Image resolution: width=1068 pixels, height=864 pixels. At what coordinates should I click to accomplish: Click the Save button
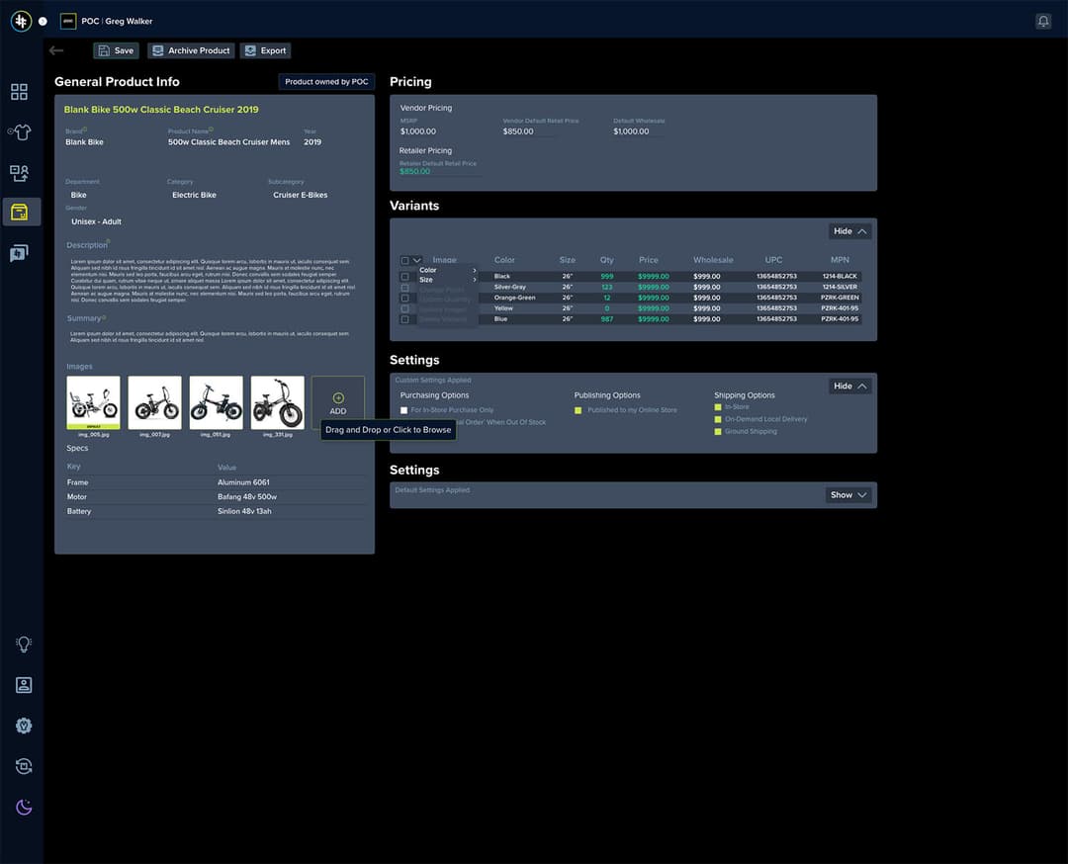(116, 50)
